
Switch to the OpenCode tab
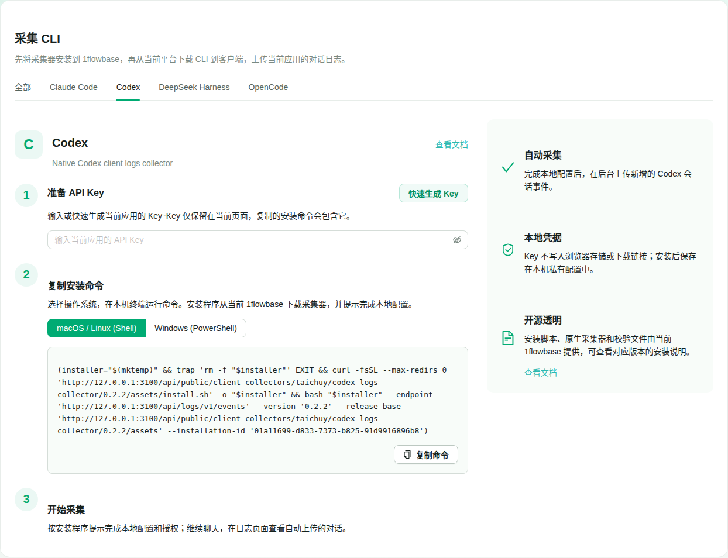point(268,87)
